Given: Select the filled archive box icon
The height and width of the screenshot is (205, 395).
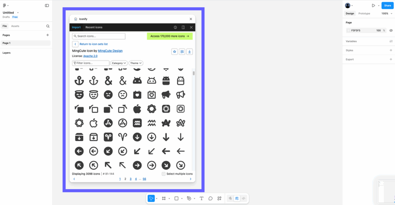Looking at the screenshot, I should pos(79,137).
